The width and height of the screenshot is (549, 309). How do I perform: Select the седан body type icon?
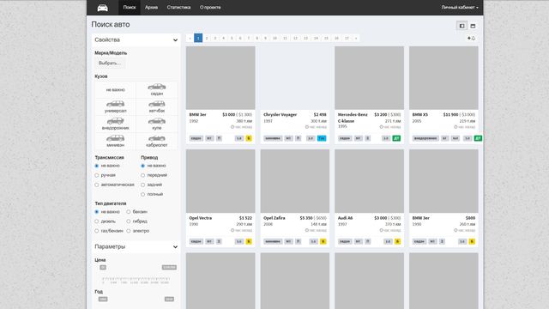click(156, 90)
